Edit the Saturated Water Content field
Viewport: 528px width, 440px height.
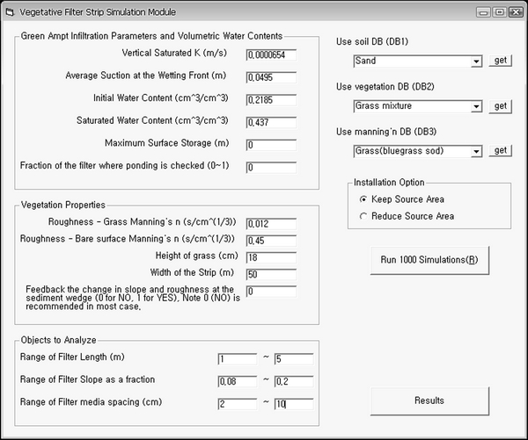coord(271,122)
